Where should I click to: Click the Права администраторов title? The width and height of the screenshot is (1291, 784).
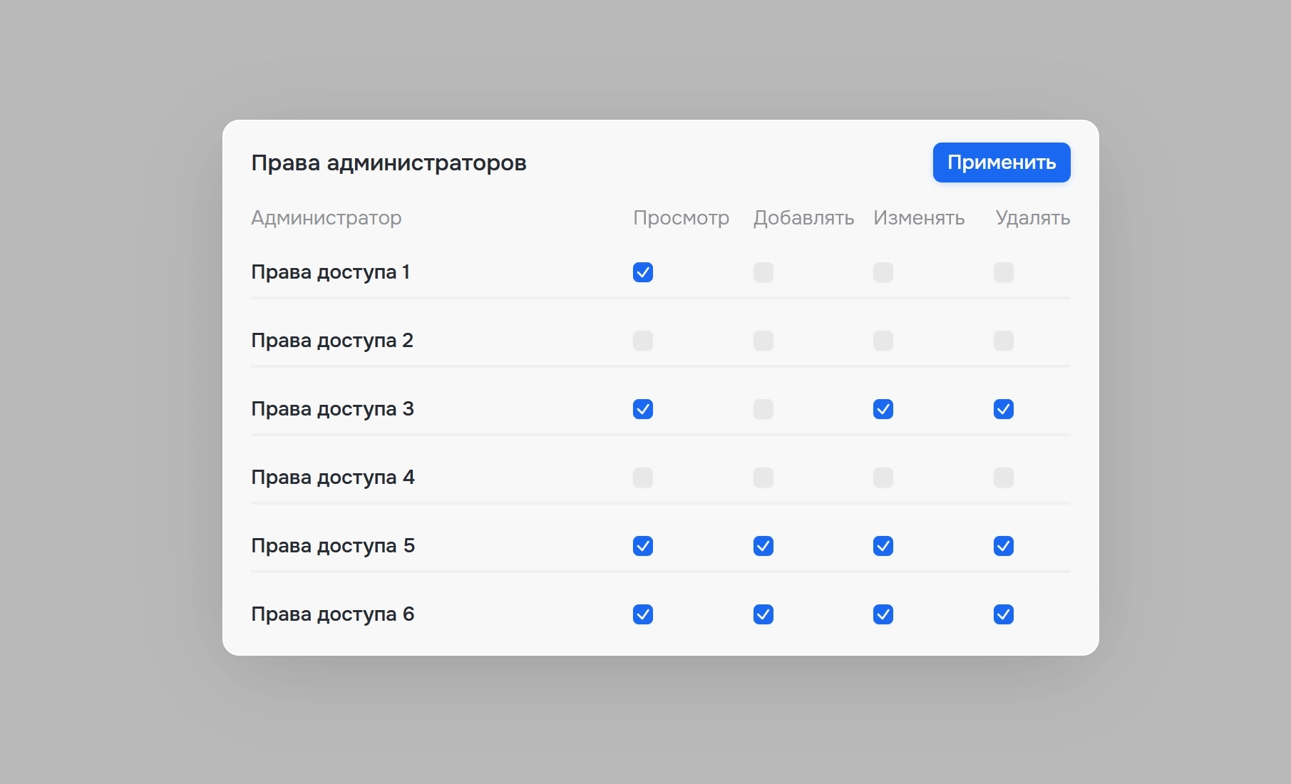(x=389, y=163)
